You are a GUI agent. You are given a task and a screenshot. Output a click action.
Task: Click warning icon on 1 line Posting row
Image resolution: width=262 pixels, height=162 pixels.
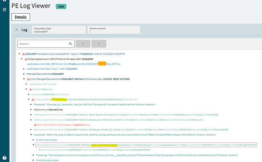coord(28,79)
